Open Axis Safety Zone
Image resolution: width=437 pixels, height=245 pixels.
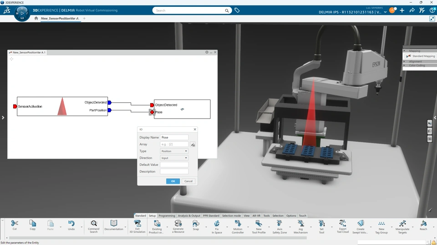coord(279,227)
